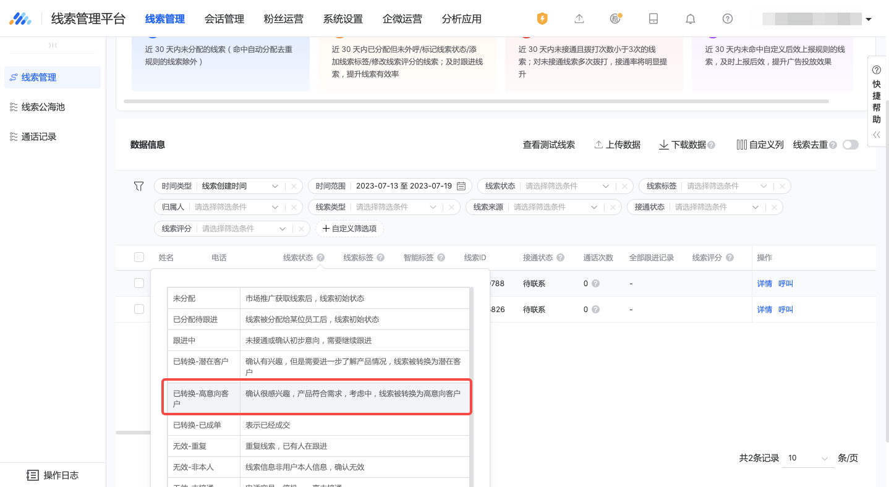Open the 粉丝运营 menu item
Image resolution: width=889 pixels, height=487 pixels.
tap(284, 19)
